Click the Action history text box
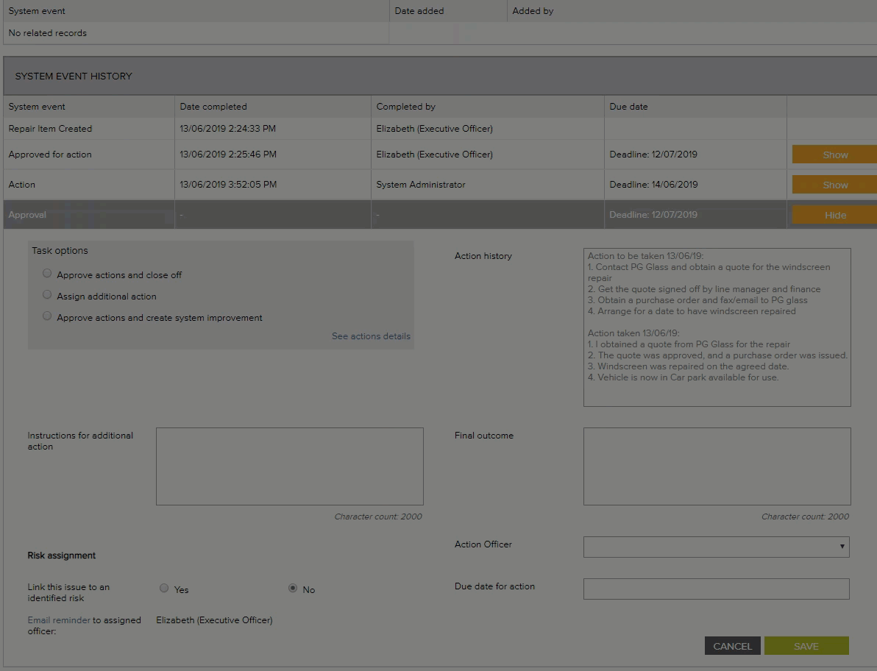 coord(717,327)
